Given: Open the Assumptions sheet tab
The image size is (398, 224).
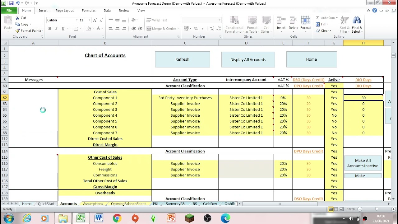Looking at the screenshot, I should pyautogui.click(x=93, y=204).
